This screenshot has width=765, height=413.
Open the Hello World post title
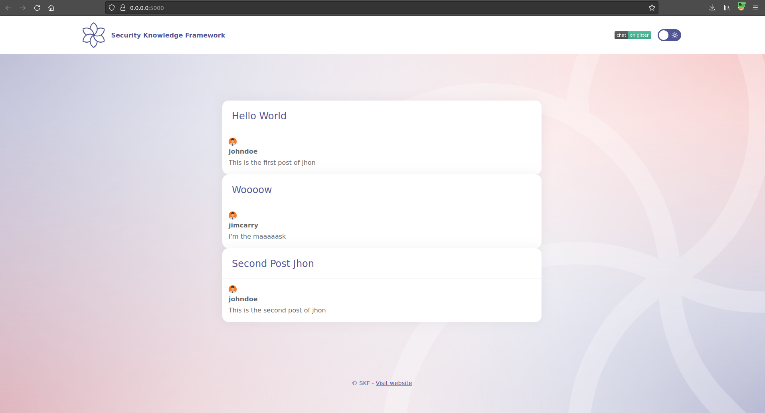pyautogui.click(x=259, y=116)
